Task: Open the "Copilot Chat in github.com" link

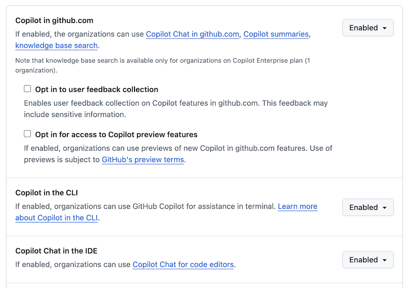Action: click(192, 34)
